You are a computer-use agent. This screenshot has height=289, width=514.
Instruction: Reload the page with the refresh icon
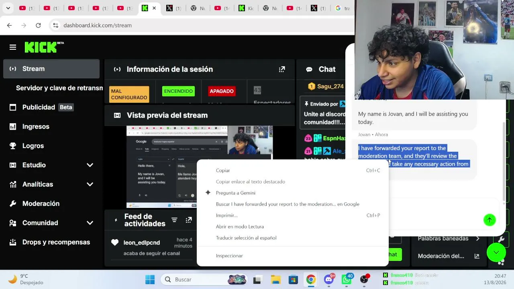38,25
